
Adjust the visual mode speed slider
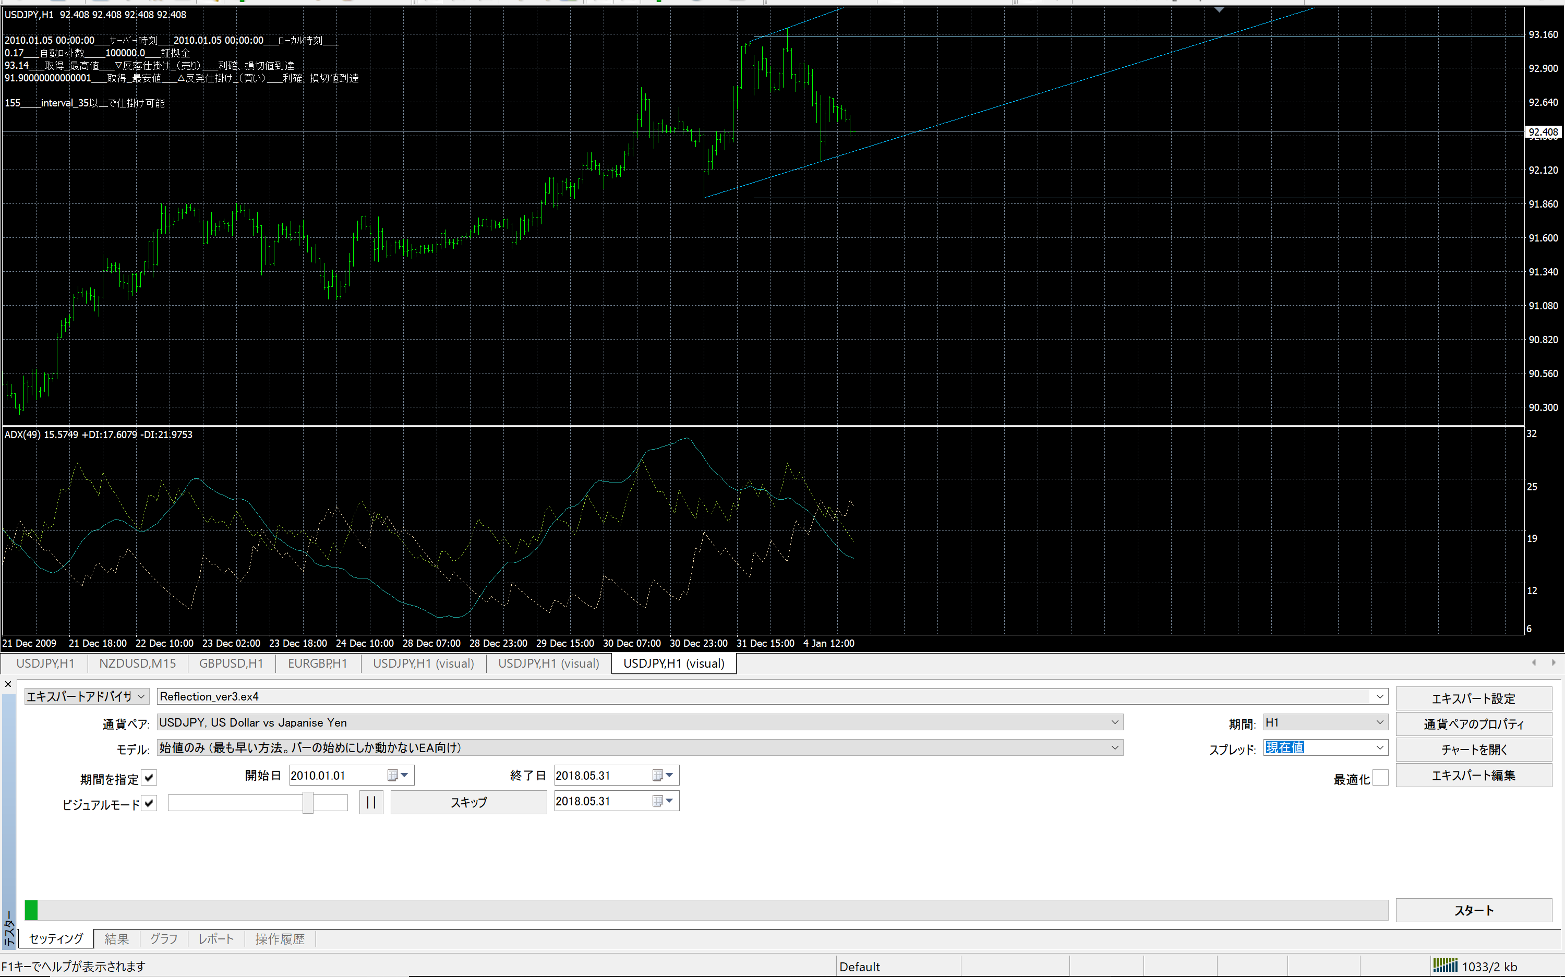point(308,803)
